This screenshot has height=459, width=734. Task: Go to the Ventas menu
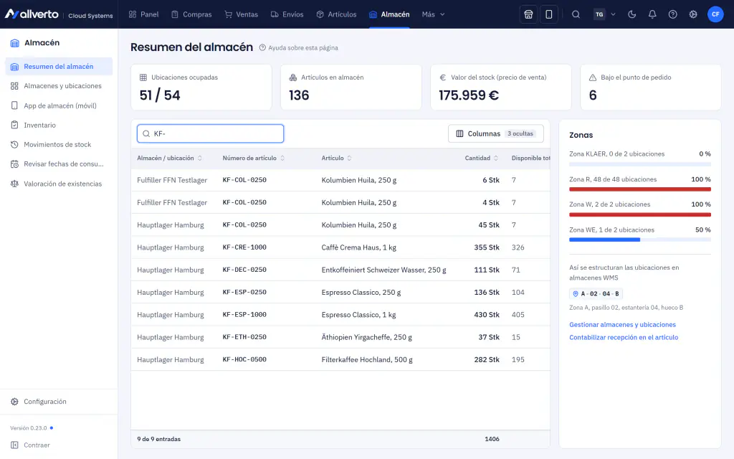click(241, 14)
